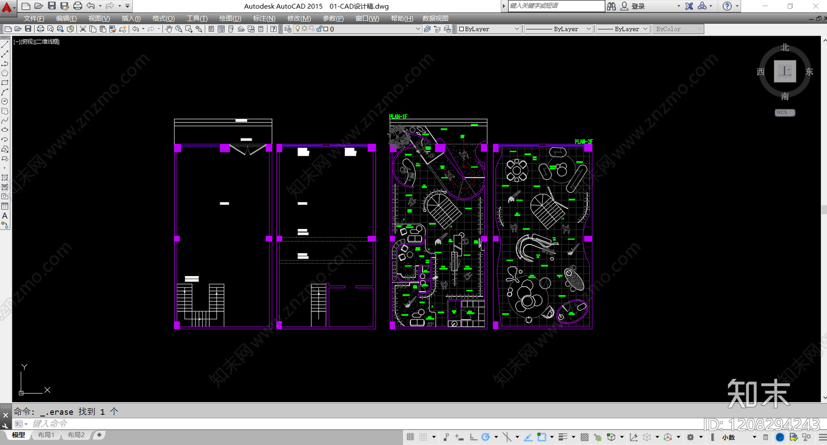The height and width of the screenshot is (445, 827).
Task: Open the Layer Properties Manager icon
Action: tap(288, 29)
